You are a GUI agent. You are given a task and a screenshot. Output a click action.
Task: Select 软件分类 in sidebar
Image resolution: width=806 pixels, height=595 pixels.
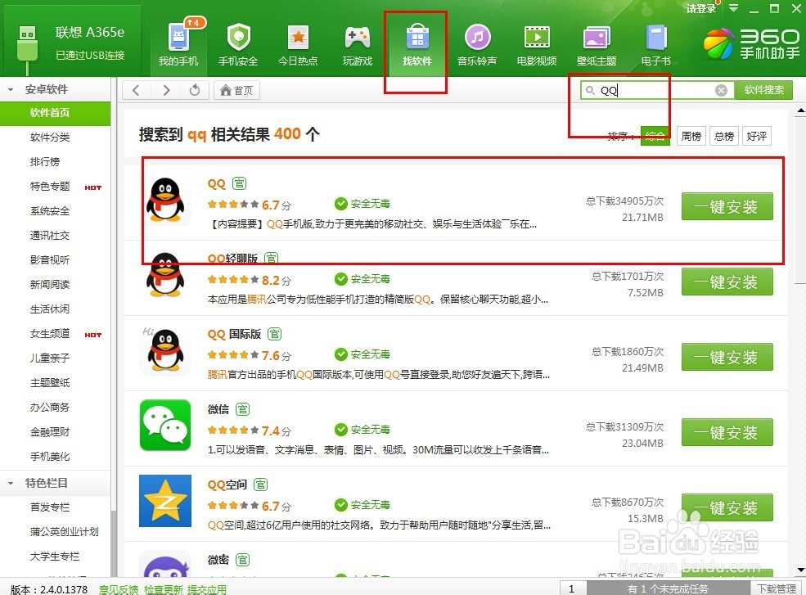tap(50, 137)
